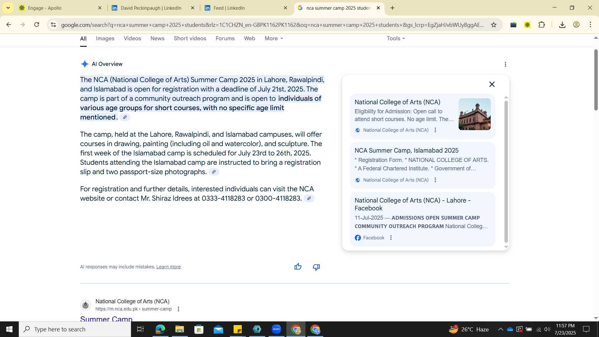Open volume control in system tray
The width and height of the screenshot is (599, 337).
[x=547, y=329]
